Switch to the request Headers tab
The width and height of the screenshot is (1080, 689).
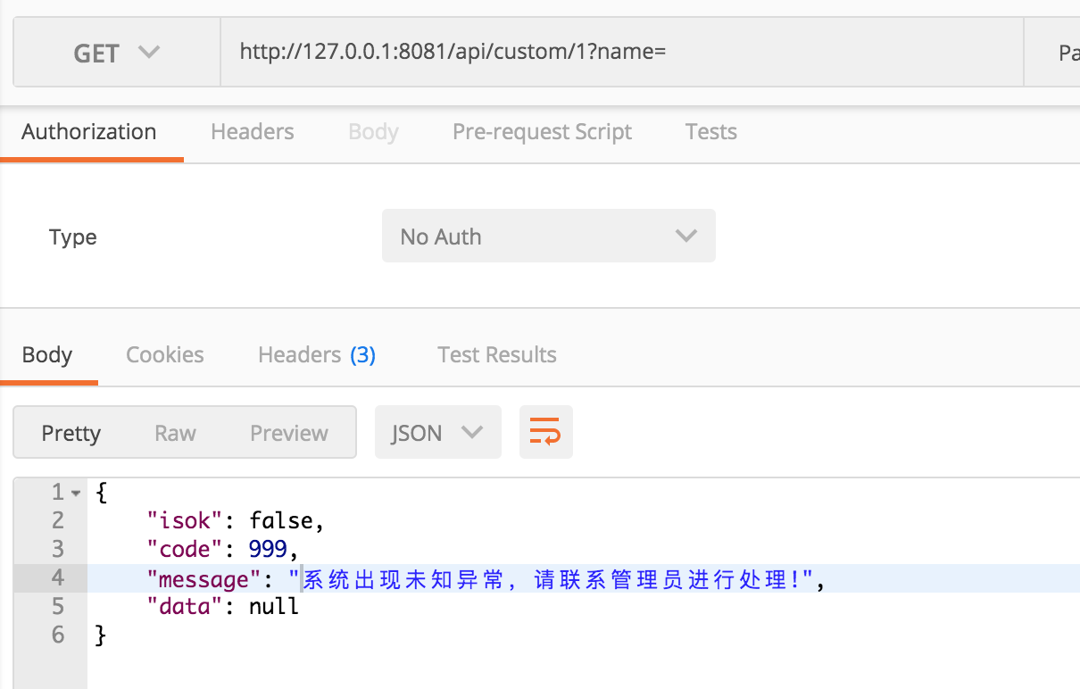pos(252,132)
